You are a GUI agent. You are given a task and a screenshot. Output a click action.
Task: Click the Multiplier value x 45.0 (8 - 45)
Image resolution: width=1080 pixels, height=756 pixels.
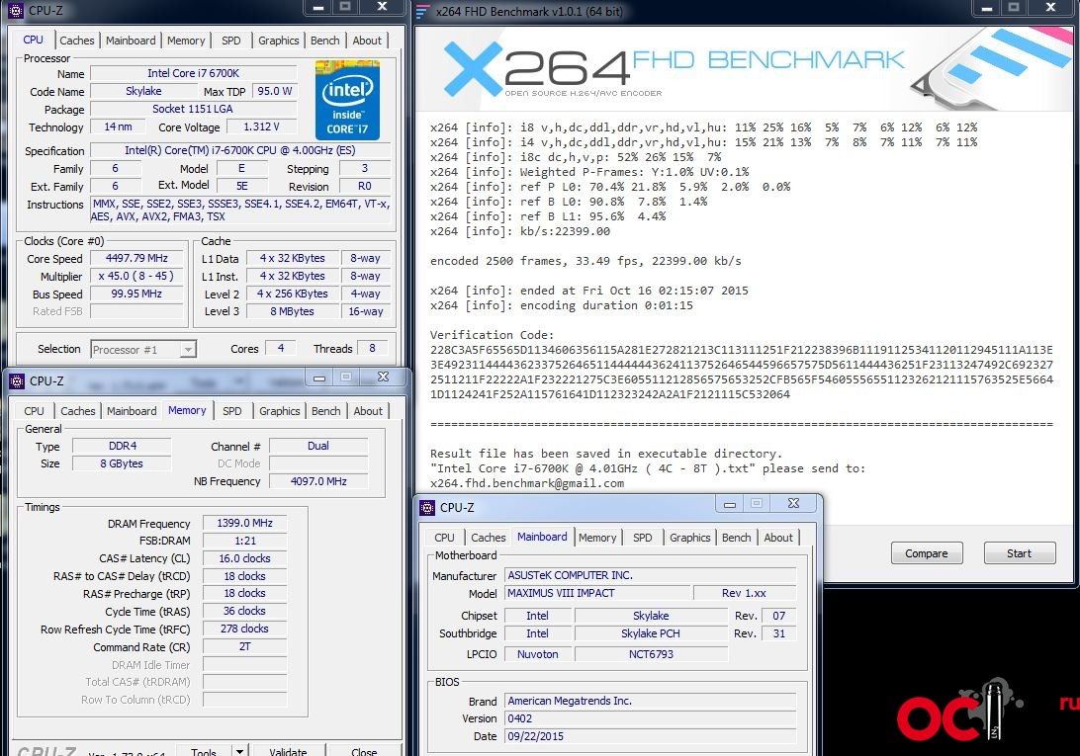(x=136, y=276)
